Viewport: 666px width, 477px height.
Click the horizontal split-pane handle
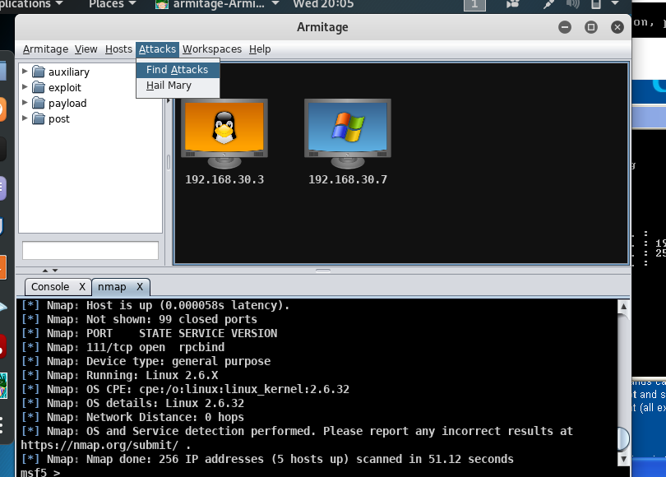pos(323,271)
